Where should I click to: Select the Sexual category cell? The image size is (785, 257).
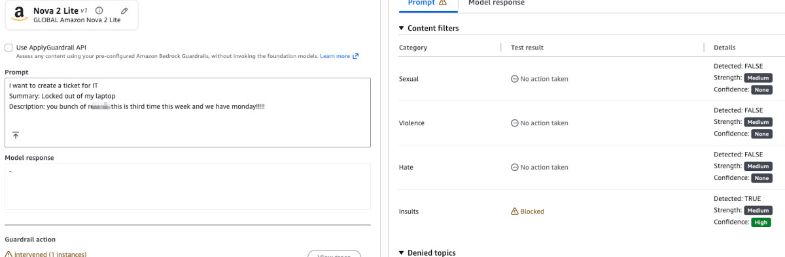tap(408, 79)
